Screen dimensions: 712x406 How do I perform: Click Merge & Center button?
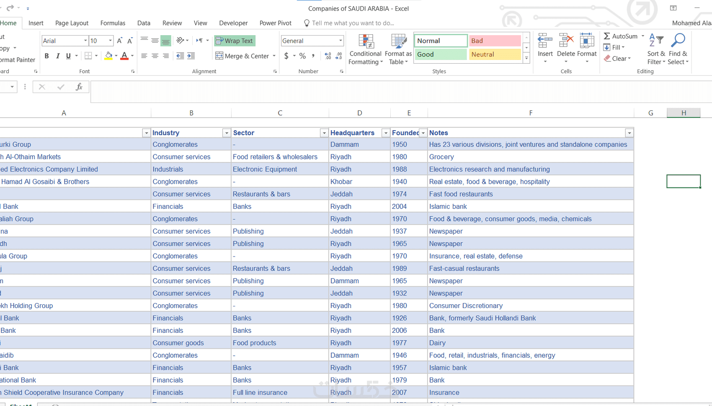[x=242, y=56]
